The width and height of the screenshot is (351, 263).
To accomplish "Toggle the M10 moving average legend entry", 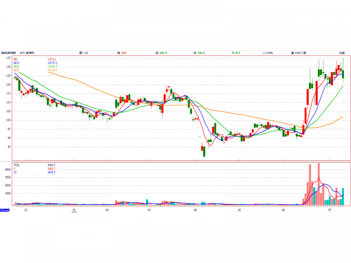I will click(x=16, y=63).
